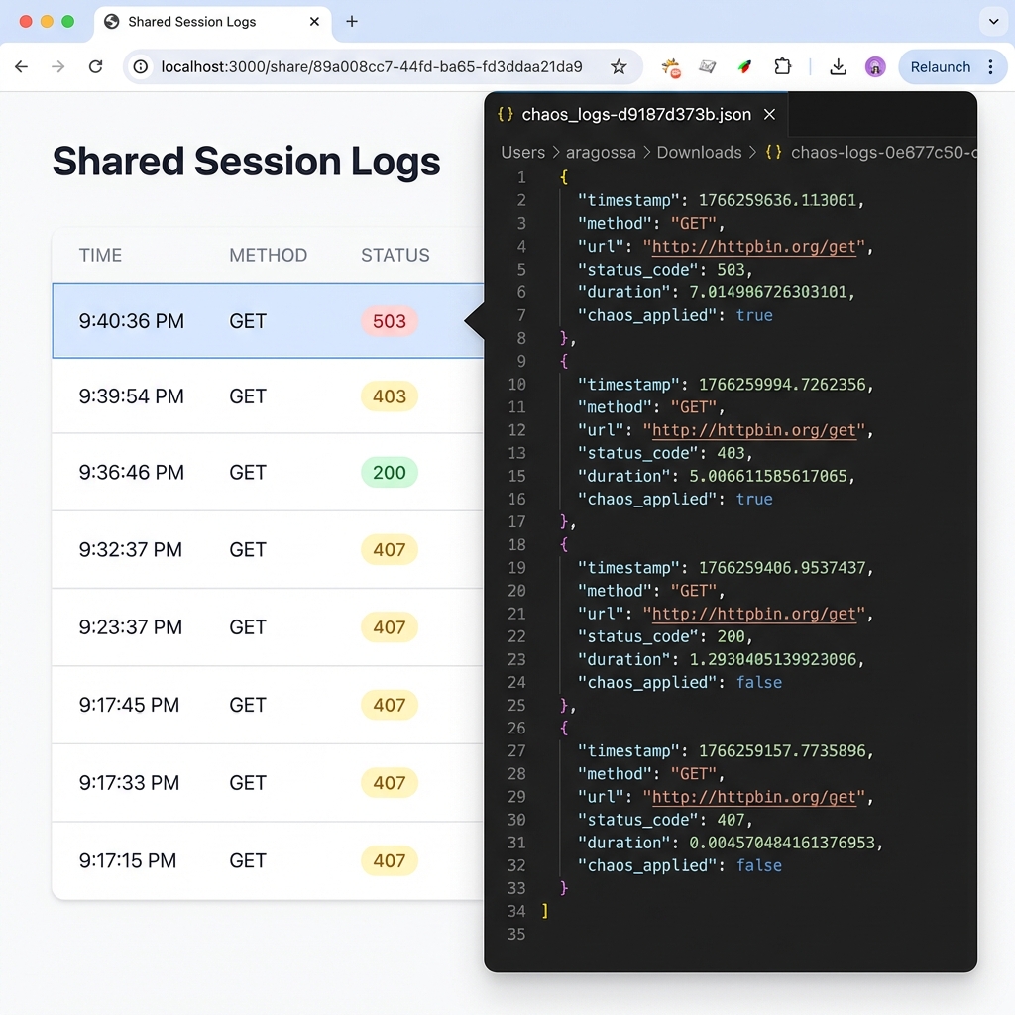Click the user profile avatar
Image resolution: width=1015 pixels, height=1015 pixels.
click(x=875, y=67)
